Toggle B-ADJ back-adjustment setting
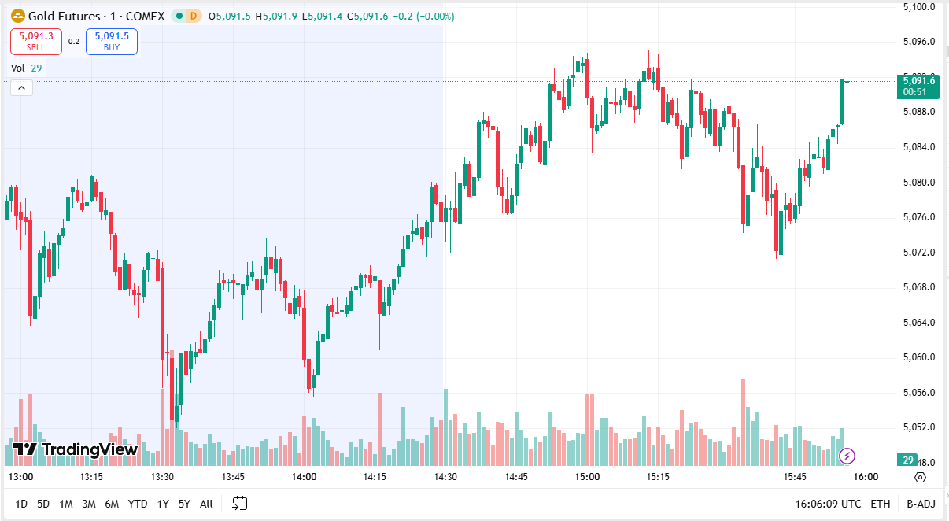949x521 pixels. (920, 504)
